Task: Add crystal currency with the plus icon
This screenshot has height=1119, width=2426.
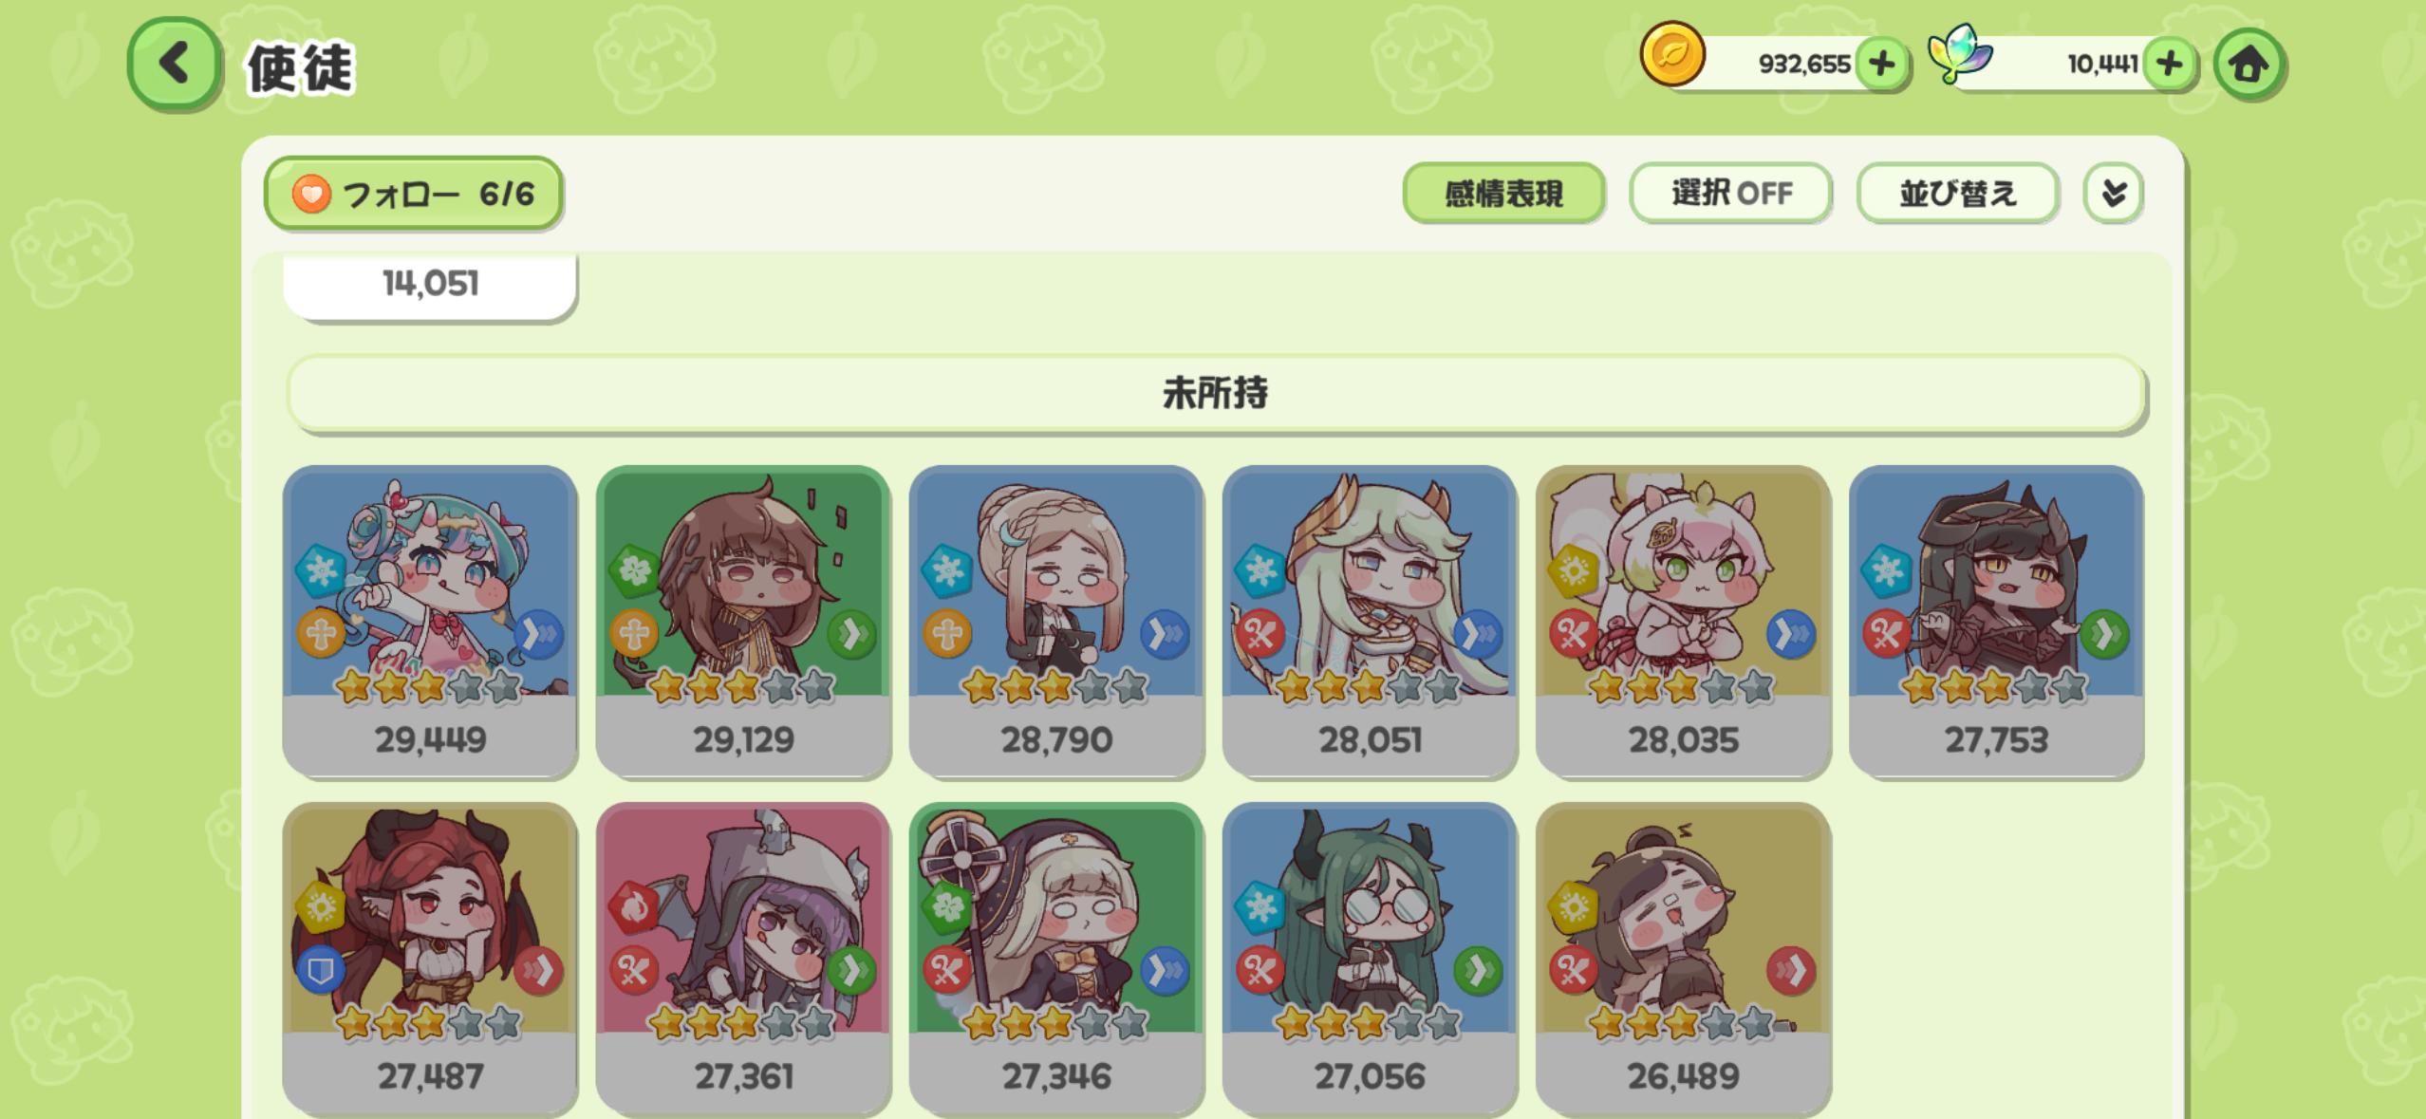Action: pos(2170,64)
